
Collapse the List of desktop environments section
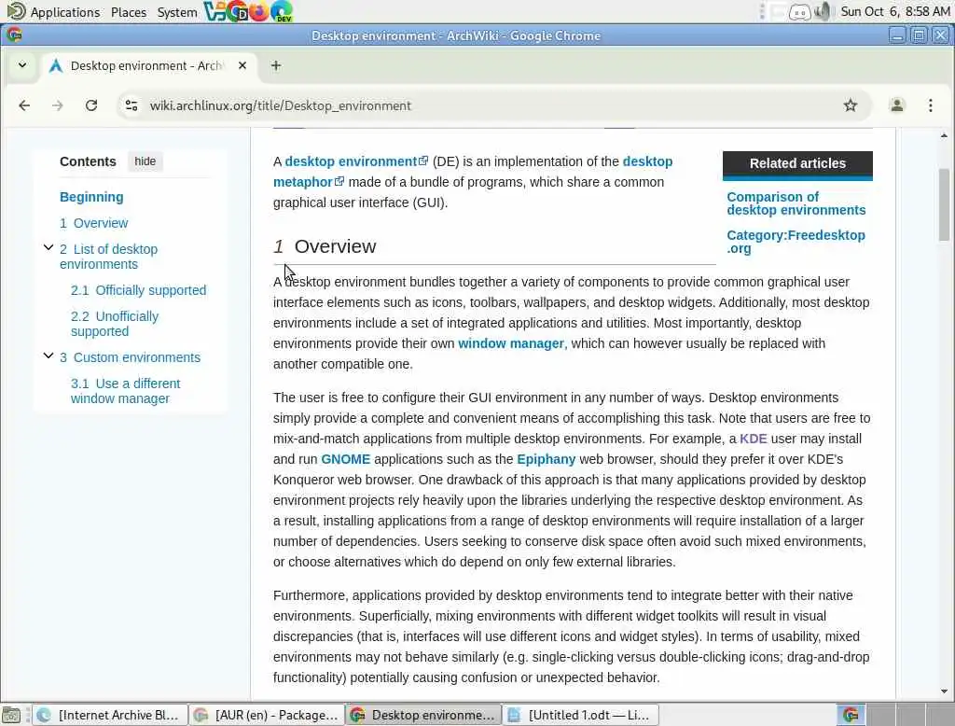coord(48,247)
